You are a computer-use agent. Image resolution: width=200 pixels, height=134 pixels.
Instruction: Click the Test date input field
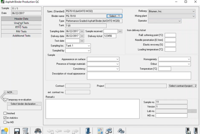click(x=72, y=41)
